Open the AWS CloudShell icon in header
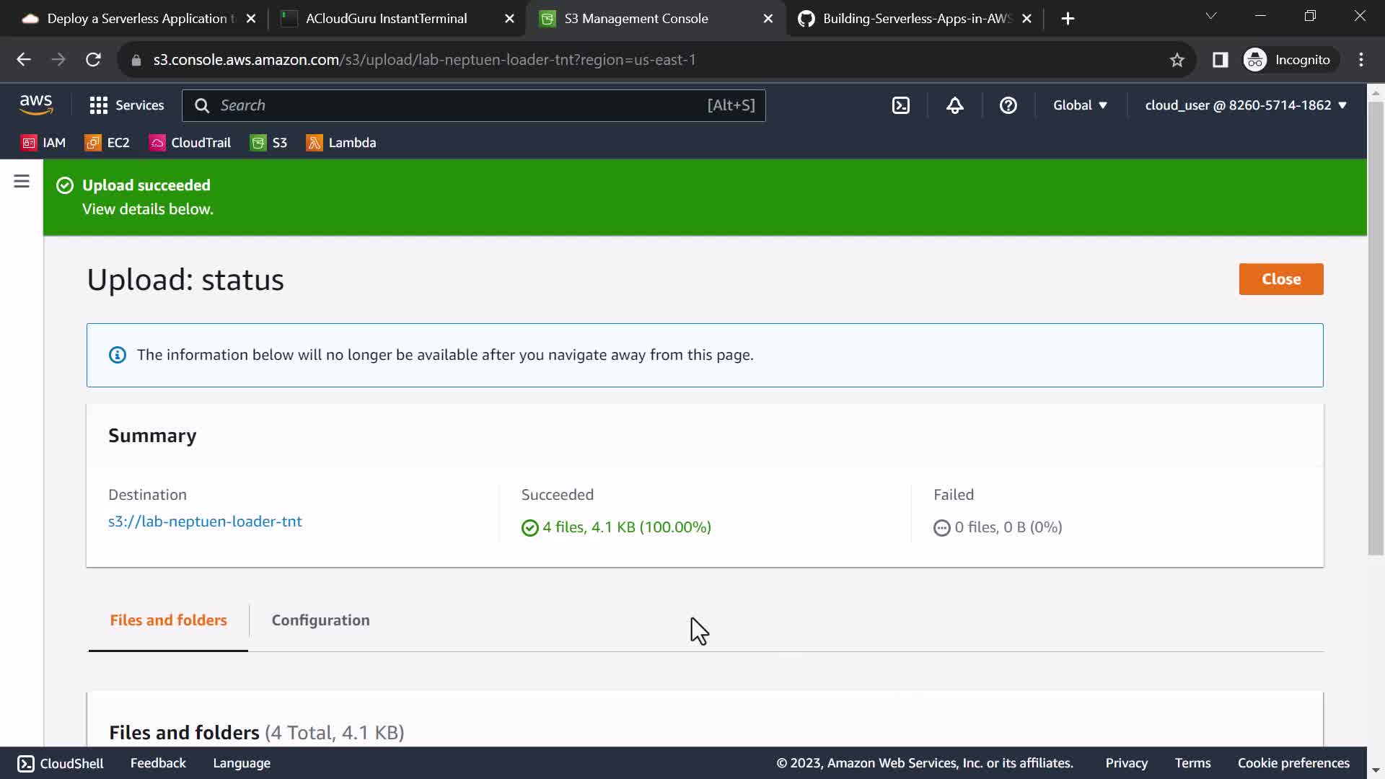Screen dimensions: 1385x779 (901, 105)
